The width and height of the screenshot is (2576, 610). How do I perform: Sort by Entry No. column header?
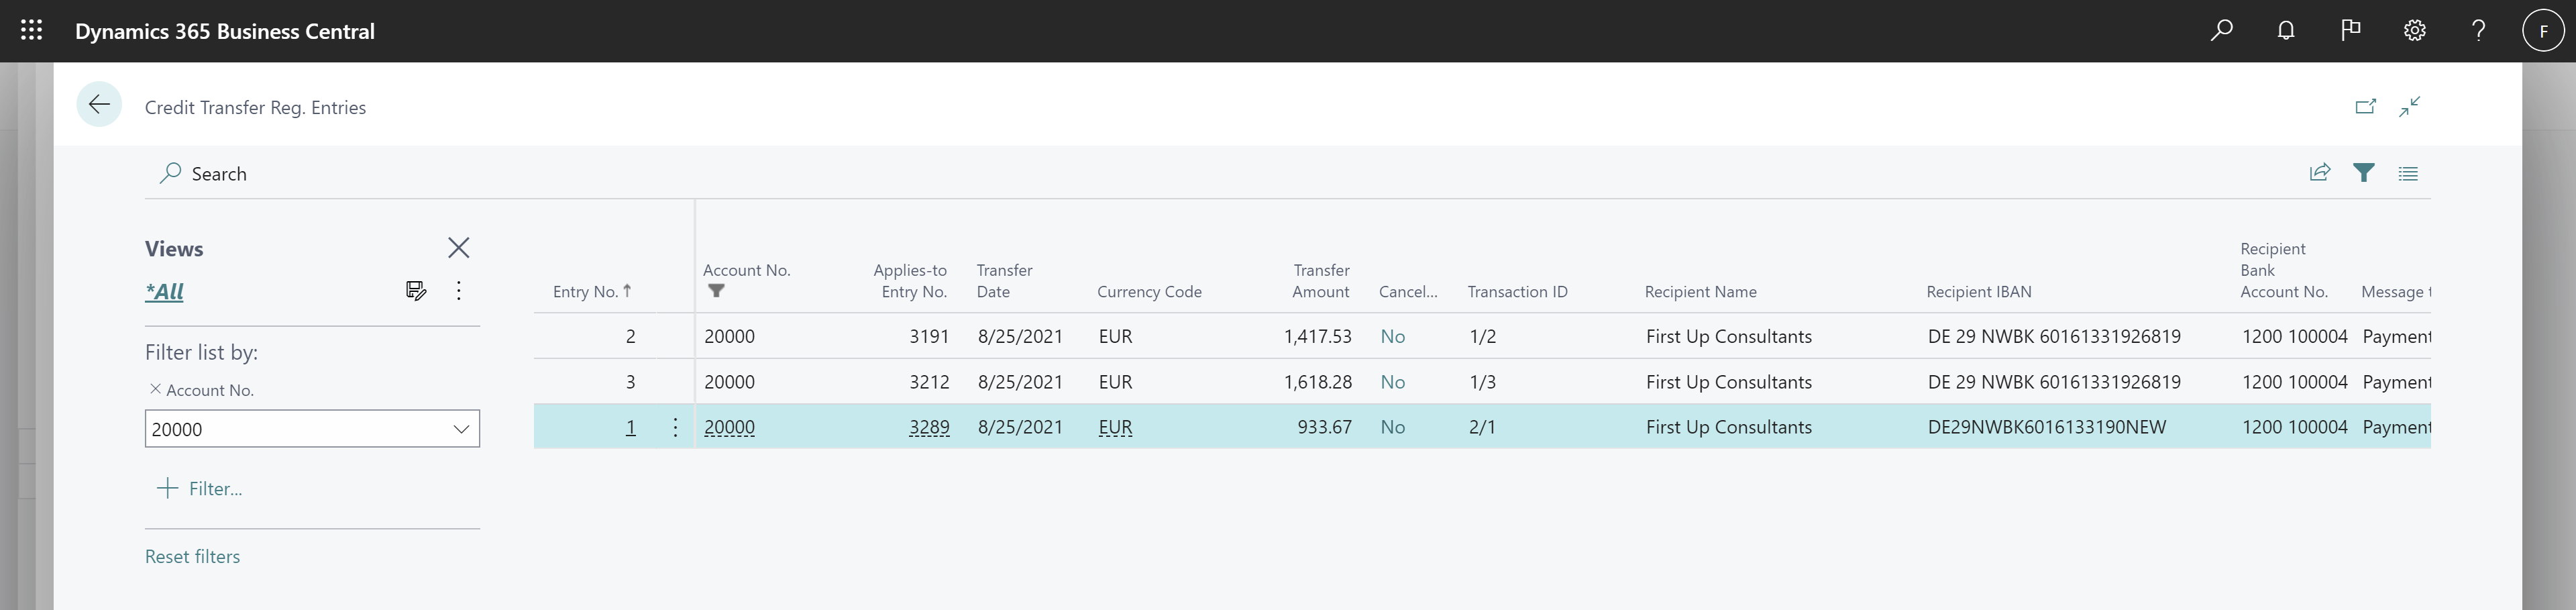tap(592, 292)
